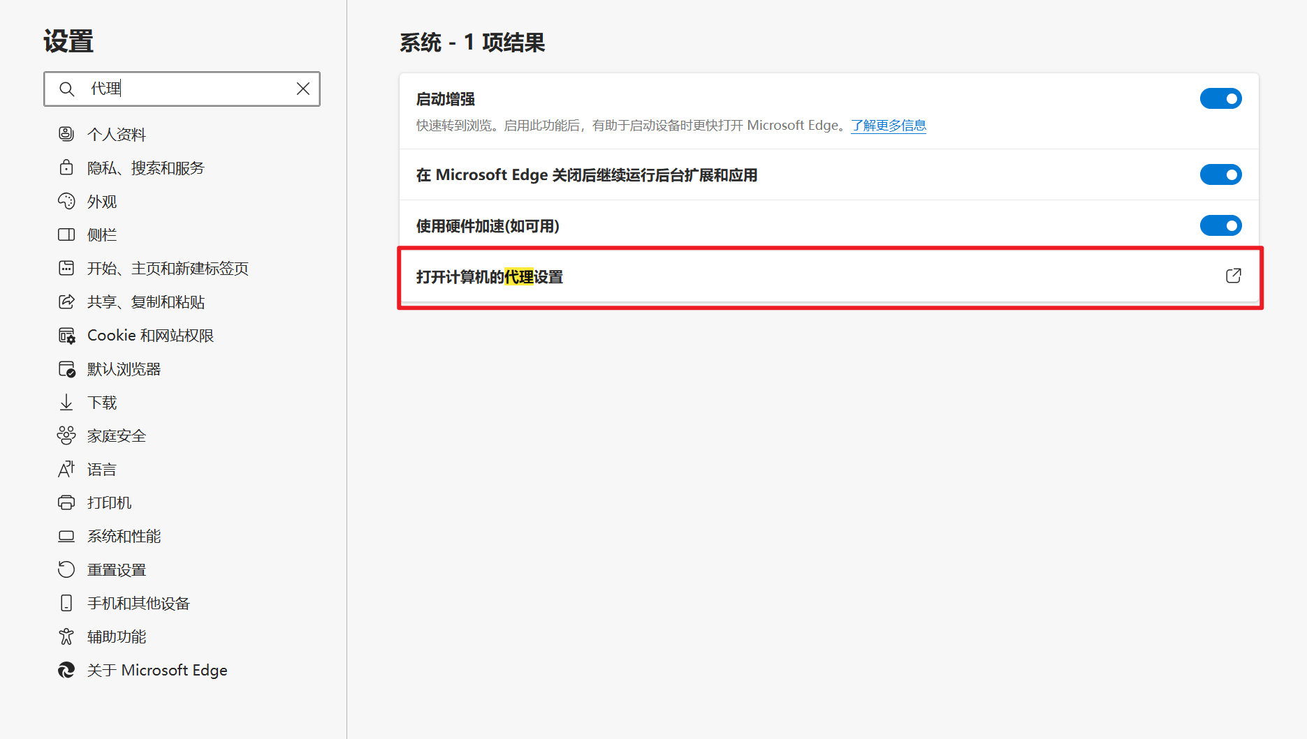Screen dimensions: 1307x739
Task: Click the 隐私、搜索和服务 lock icon
Action: 66,167
